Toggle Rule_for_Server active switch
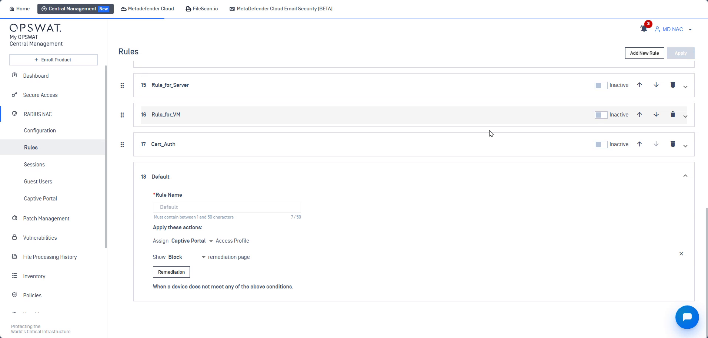 (x=601, y=85)
